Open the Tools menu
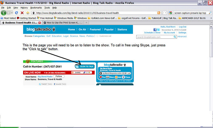 (x=47, y=8)
